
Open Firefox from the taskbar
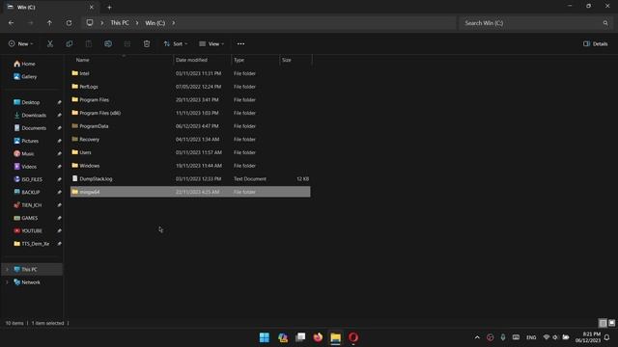click(x=318, y=337)
